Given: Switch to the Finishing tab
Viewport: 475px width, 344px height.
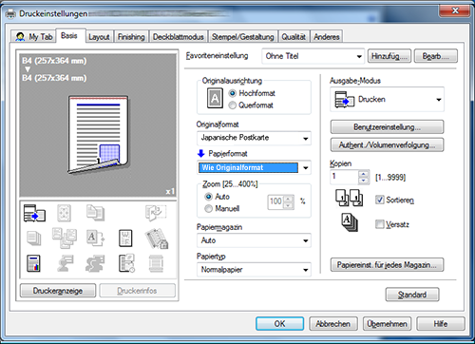Looking at the screenshot, I should [x=131, y=37].
